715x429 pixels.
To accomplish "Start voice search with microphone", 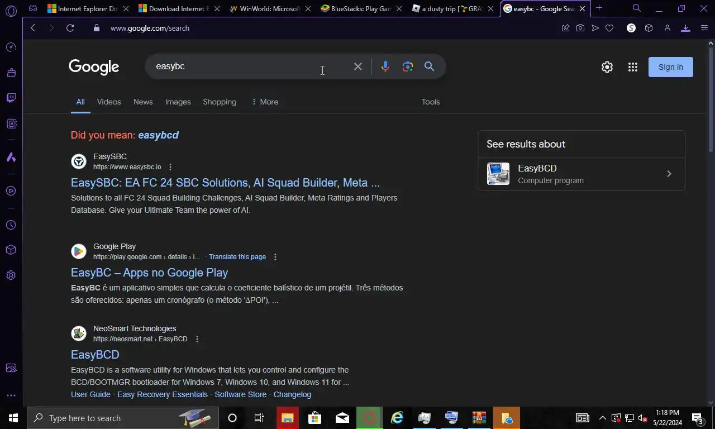I will (x=385, y=66).
